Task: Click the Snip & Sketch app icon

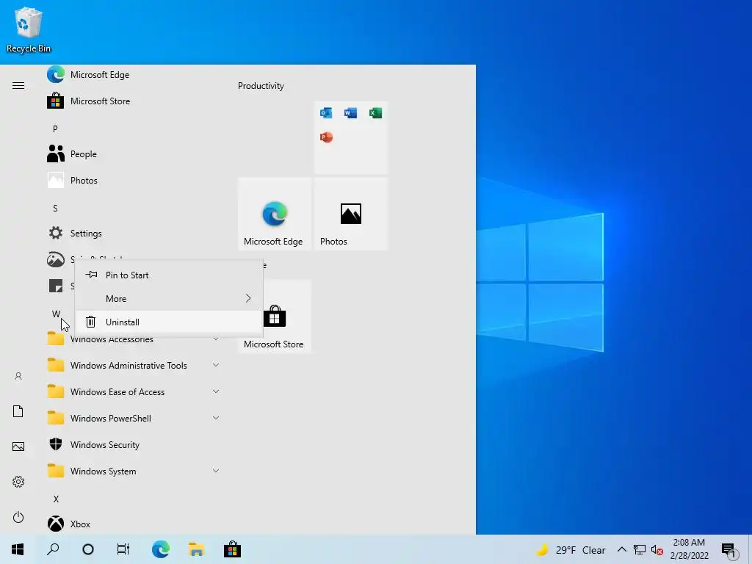Action: coord(56,259)
